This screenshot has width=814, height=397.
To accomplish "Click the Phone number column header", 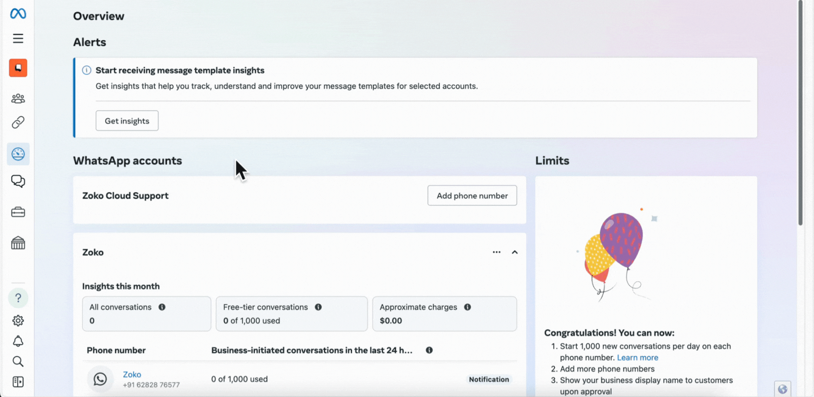I will click(x=116, y=350).
